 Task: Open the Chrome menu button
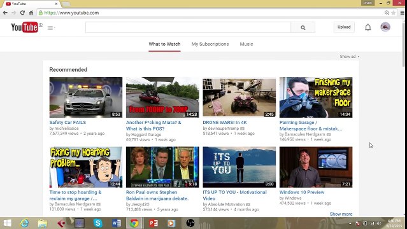(x=402, y=13)
